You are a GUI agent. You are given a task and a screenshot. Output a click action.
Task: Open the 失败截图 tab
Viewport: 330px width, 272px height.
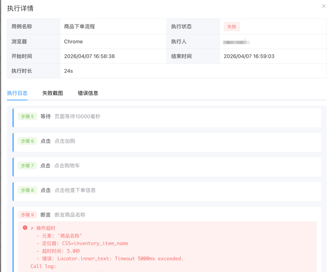pos(53,93)
